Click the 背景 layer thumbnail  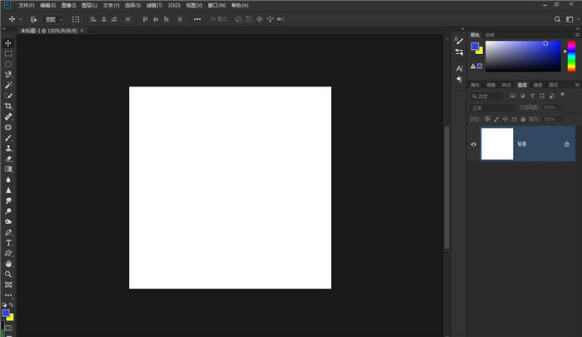coord(497,144)
